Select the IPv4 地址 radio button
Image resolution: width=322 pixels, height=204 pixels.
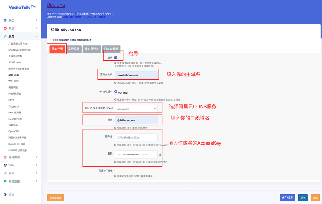tap(116, 91)
